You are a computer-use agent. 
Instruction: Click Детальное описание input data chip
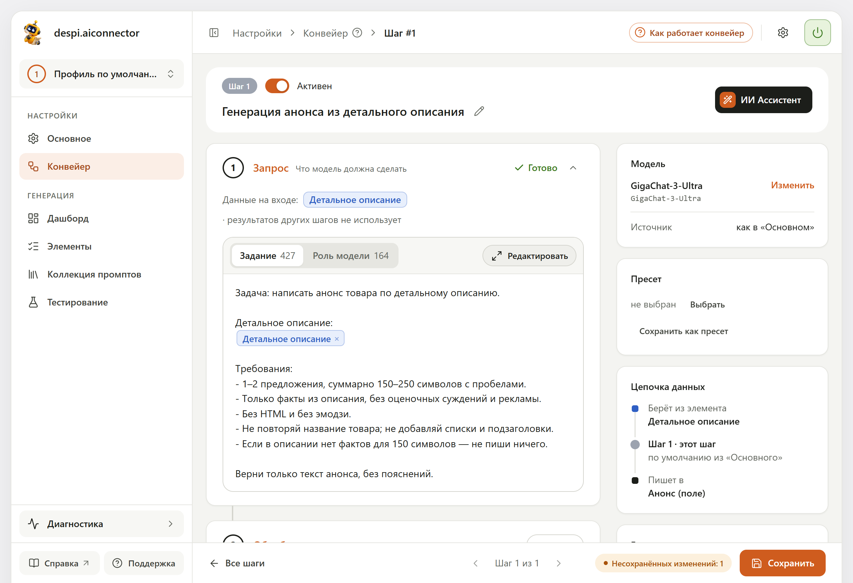point(355,200)
